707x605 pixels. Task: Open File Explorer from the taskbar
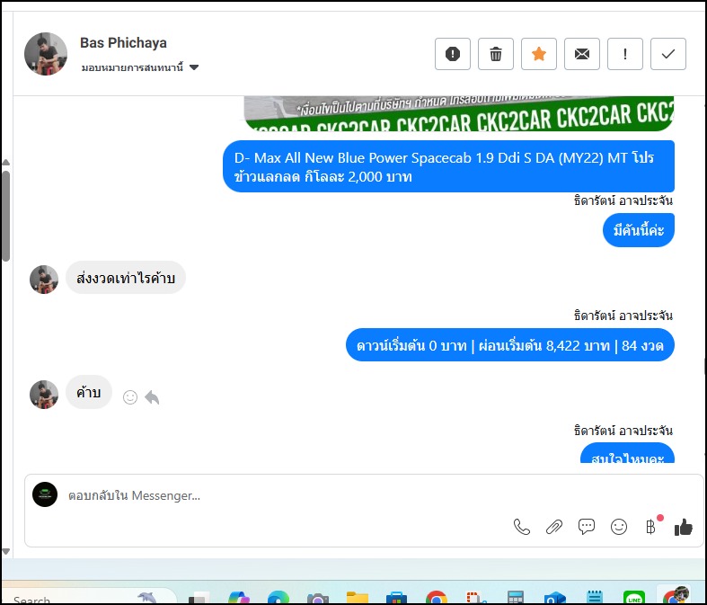[x=358, y=598]
